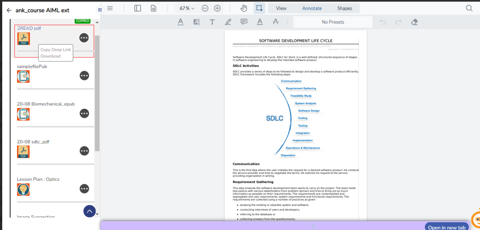Screen dimensions: 480x230
Task: Click the Requirement Gathering section heading
Action: [253, 182]
